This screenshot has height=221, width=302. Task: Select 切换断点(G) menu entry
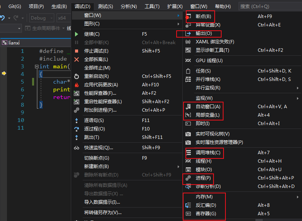[127, 158]
